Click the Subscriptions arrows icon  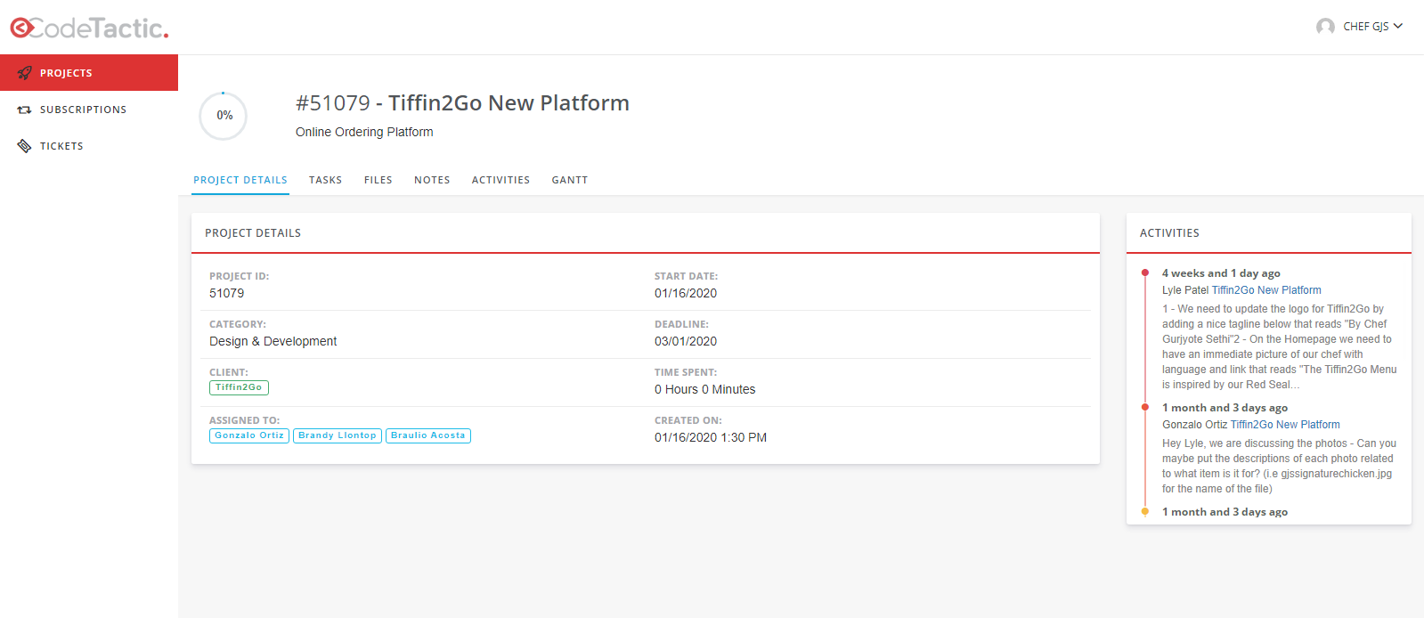(x=24, y=110)
